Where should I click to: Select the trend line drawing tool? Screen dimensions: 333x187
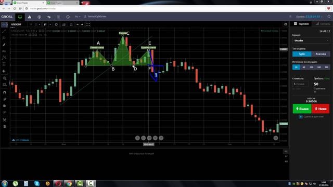point(4,31)
